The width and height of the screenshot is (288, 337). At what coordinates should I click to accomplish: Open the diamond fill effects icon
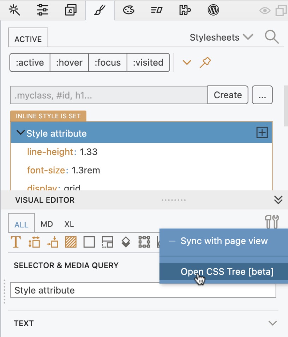pos(126,242)
